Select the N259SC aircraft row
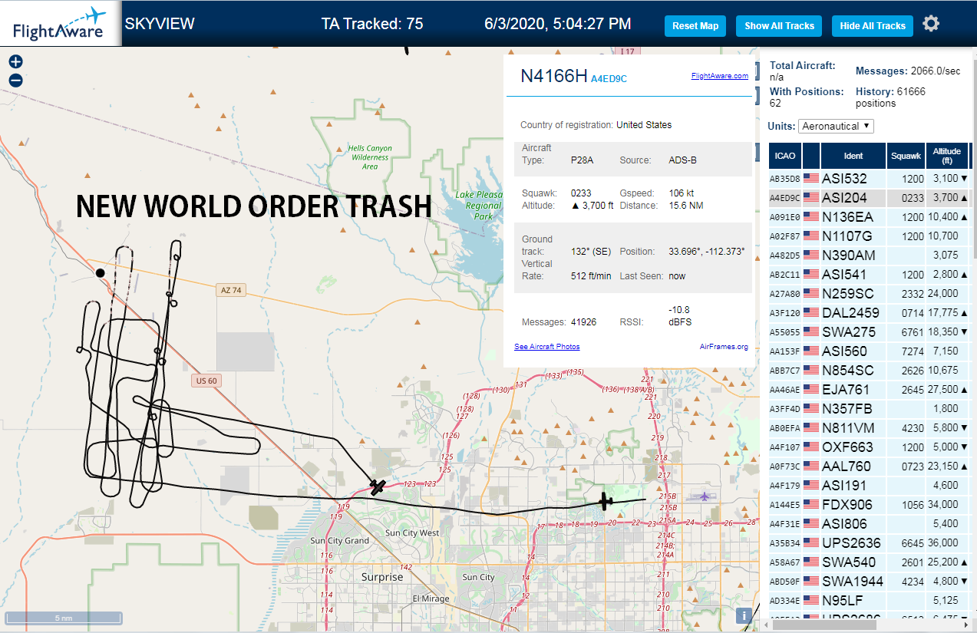Screen dimensions: 977x633 [870, 294]
